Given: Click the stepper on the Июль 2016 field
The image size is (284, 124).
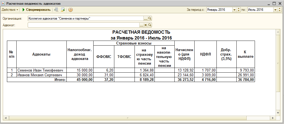Looking at the screenshot, I should pos(280,10).
